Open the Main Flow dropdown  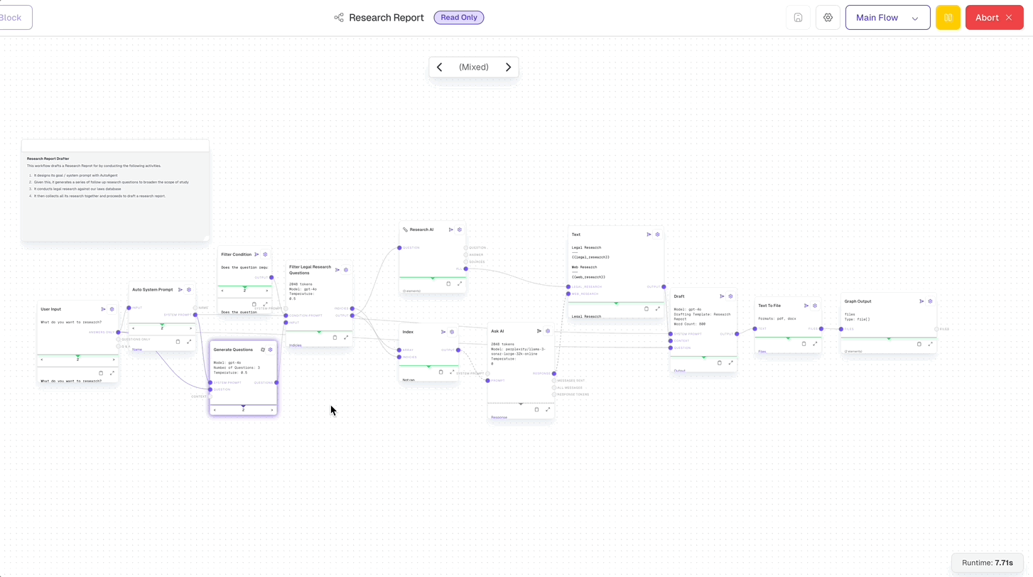click(x=887, y=17)
